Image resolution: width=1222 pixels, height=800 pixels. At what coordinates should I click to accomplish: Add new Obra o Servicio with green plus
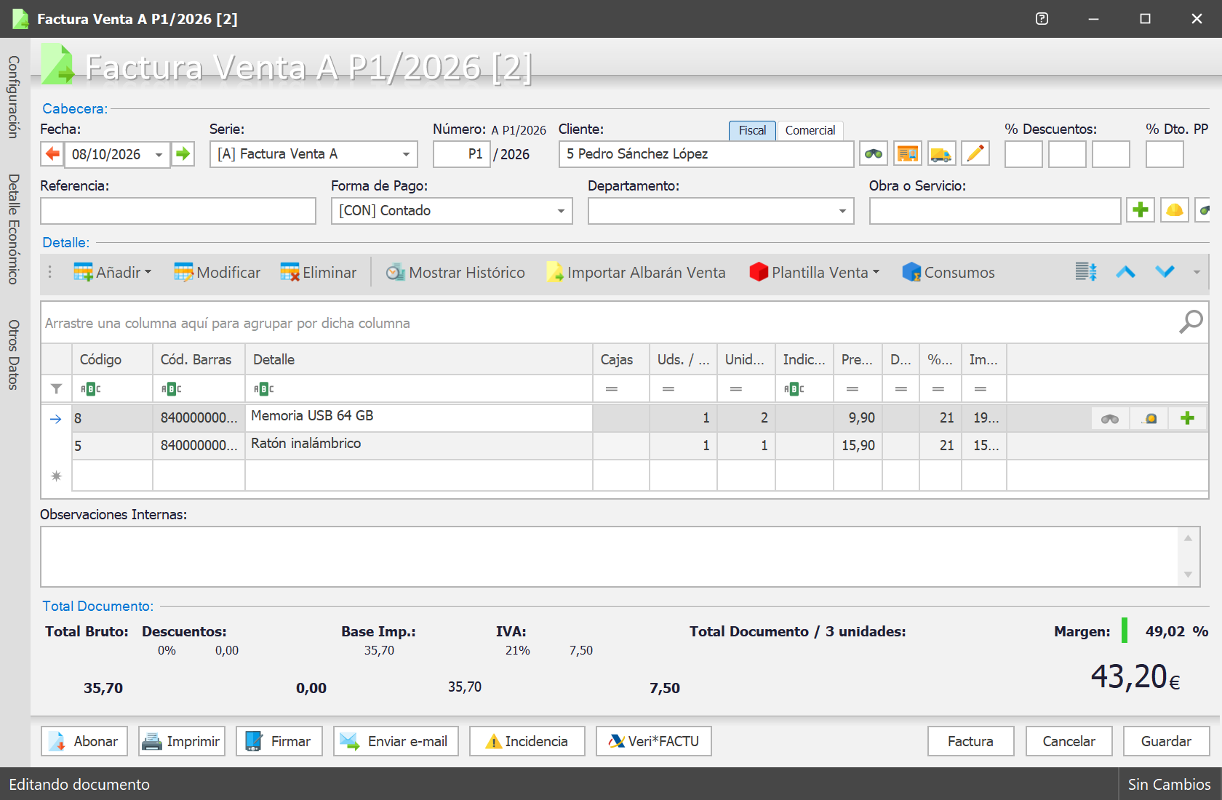tap(1141, 210)
